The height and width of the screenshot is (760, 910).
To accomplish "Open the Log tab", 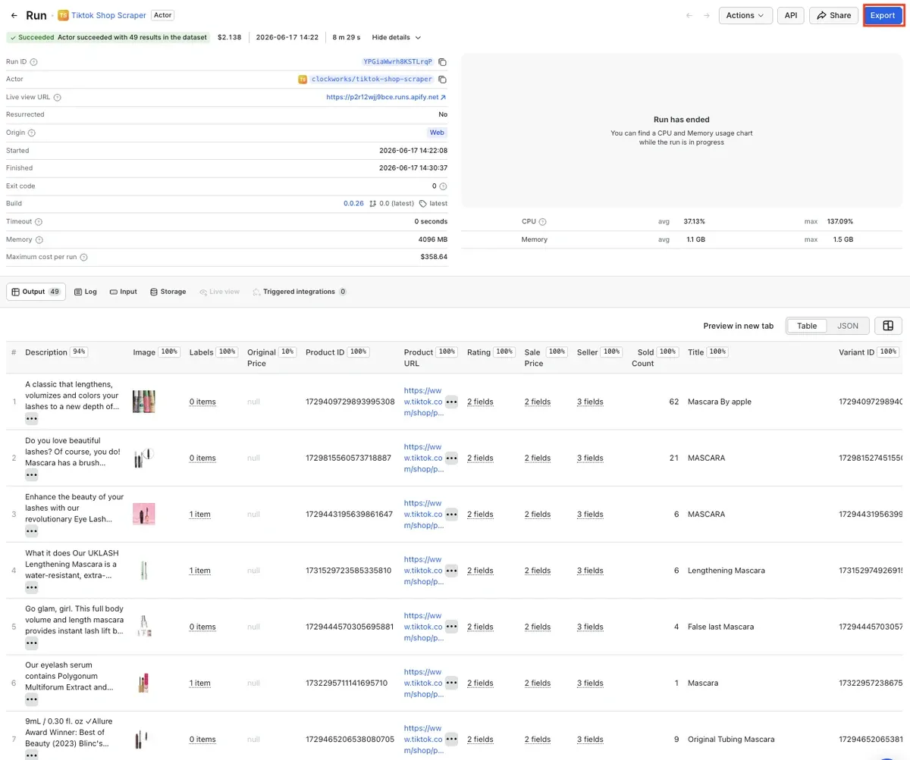I will [86, 292].
